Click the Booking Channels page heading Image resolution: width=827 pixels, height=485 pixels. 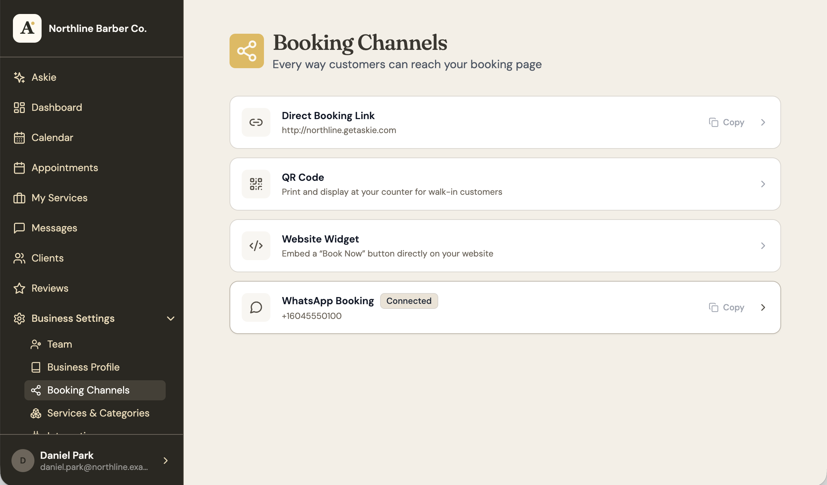coord(360,43)
